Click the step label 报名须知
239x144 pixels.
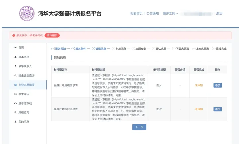60,49
